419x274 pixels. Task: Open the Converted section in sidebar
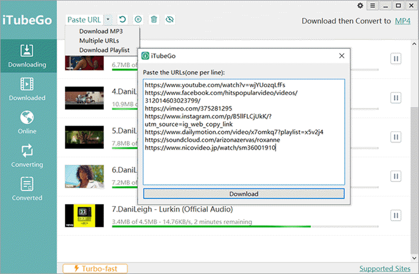(27, 189)
